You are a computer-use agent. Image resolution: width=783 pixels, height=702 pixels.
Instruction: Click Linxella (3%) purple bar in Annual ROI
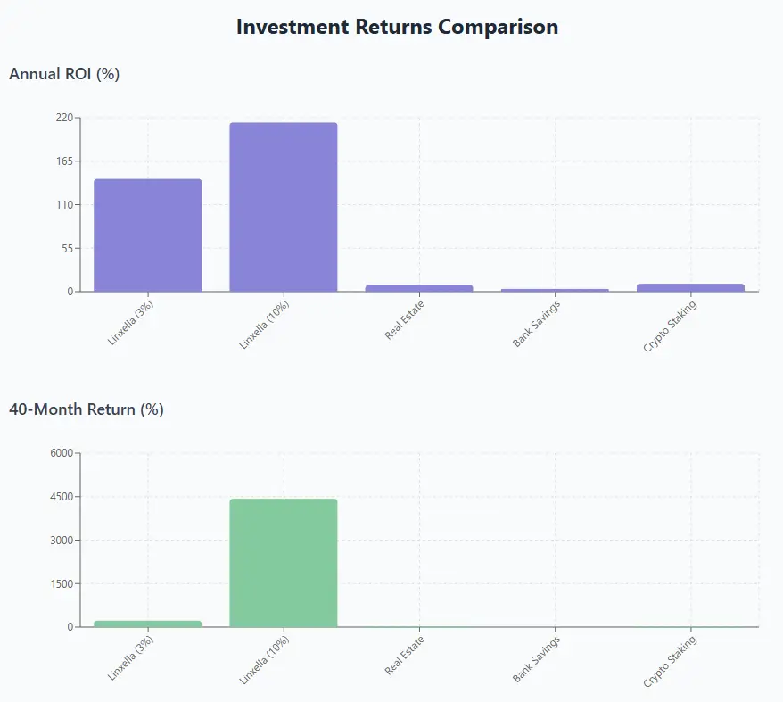pos(148,235)
